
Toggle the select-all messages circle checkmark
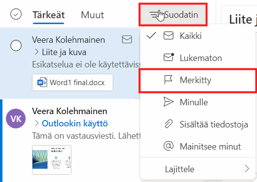16,14
